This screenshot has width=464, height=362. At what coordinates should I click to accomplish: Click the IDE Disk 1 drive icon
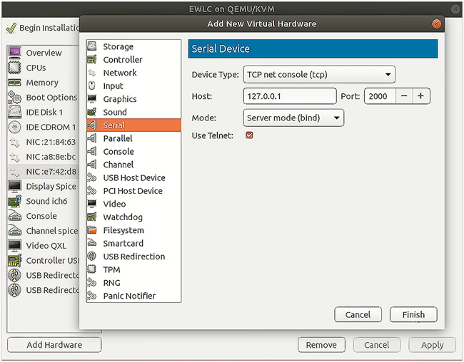pyautogui.click(x=15, y=112)
